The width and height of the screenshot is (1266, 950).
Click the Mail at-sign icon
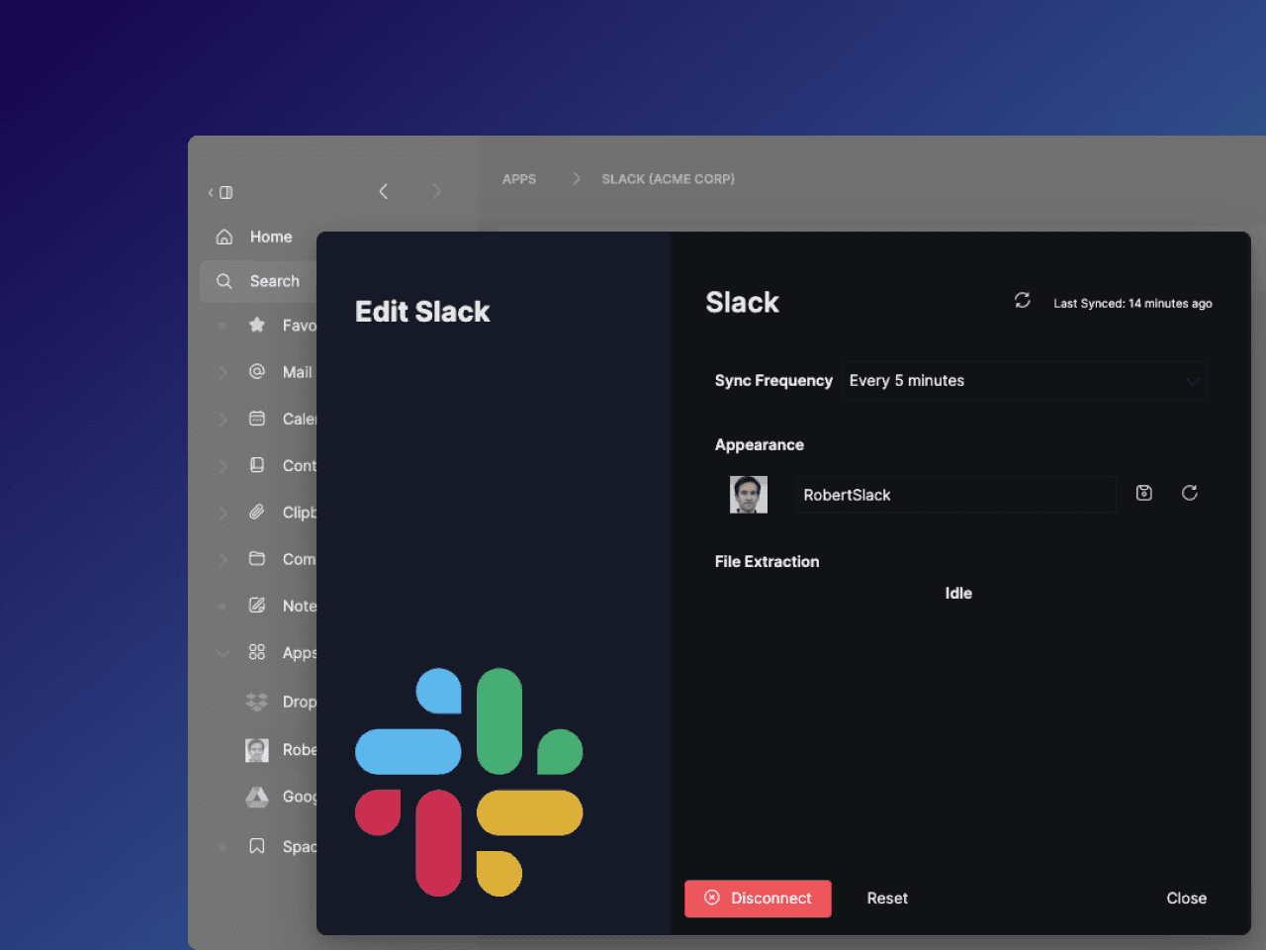[x=257, y=371]
